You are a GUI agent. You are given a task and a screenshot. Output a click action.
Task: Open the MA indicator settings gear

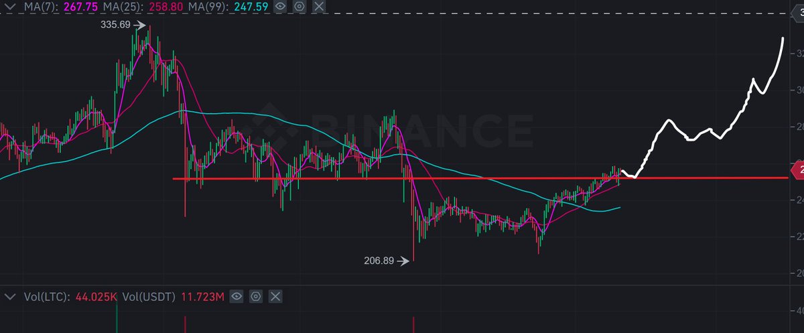point(301,7)
